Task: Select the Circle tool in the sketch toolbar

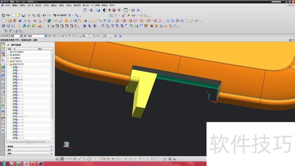Action: (89, 159)
